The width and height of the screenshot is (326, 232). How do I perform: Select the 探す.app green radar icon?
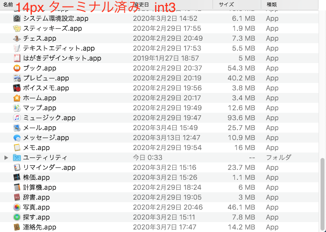point(17,217)
